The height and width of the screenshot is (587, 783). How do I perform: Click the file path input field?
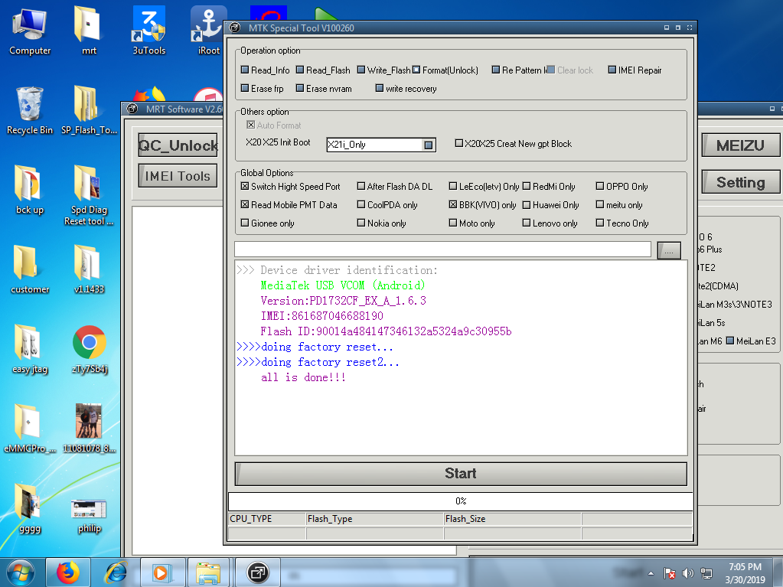point(443,249)
